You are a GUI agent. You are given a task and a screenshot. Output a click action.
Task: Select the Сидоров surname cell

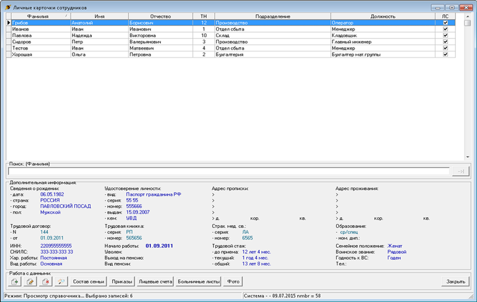pos(41,42)
